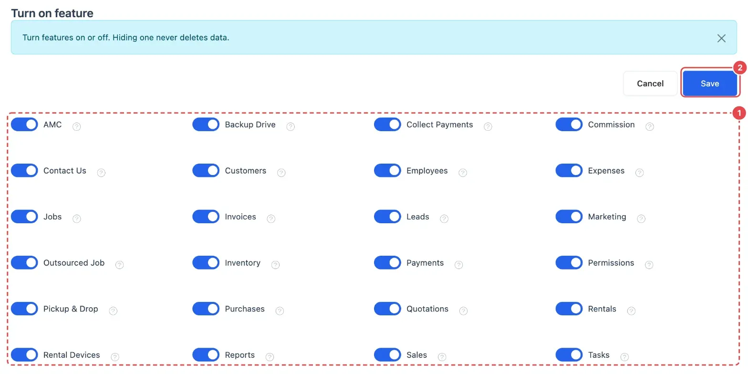Turn off the Backup Drive toggle
Screen dimensions: 748x374
coord(206,125)
